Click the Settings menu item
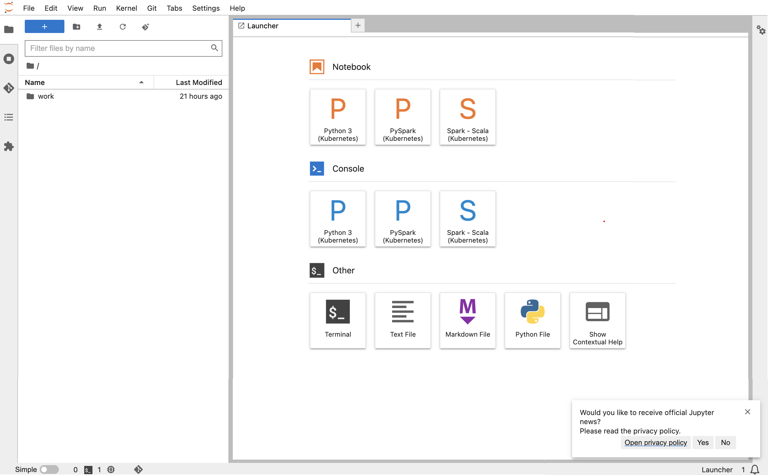This screenshot has height=475, width=768. tap(206, 8)
